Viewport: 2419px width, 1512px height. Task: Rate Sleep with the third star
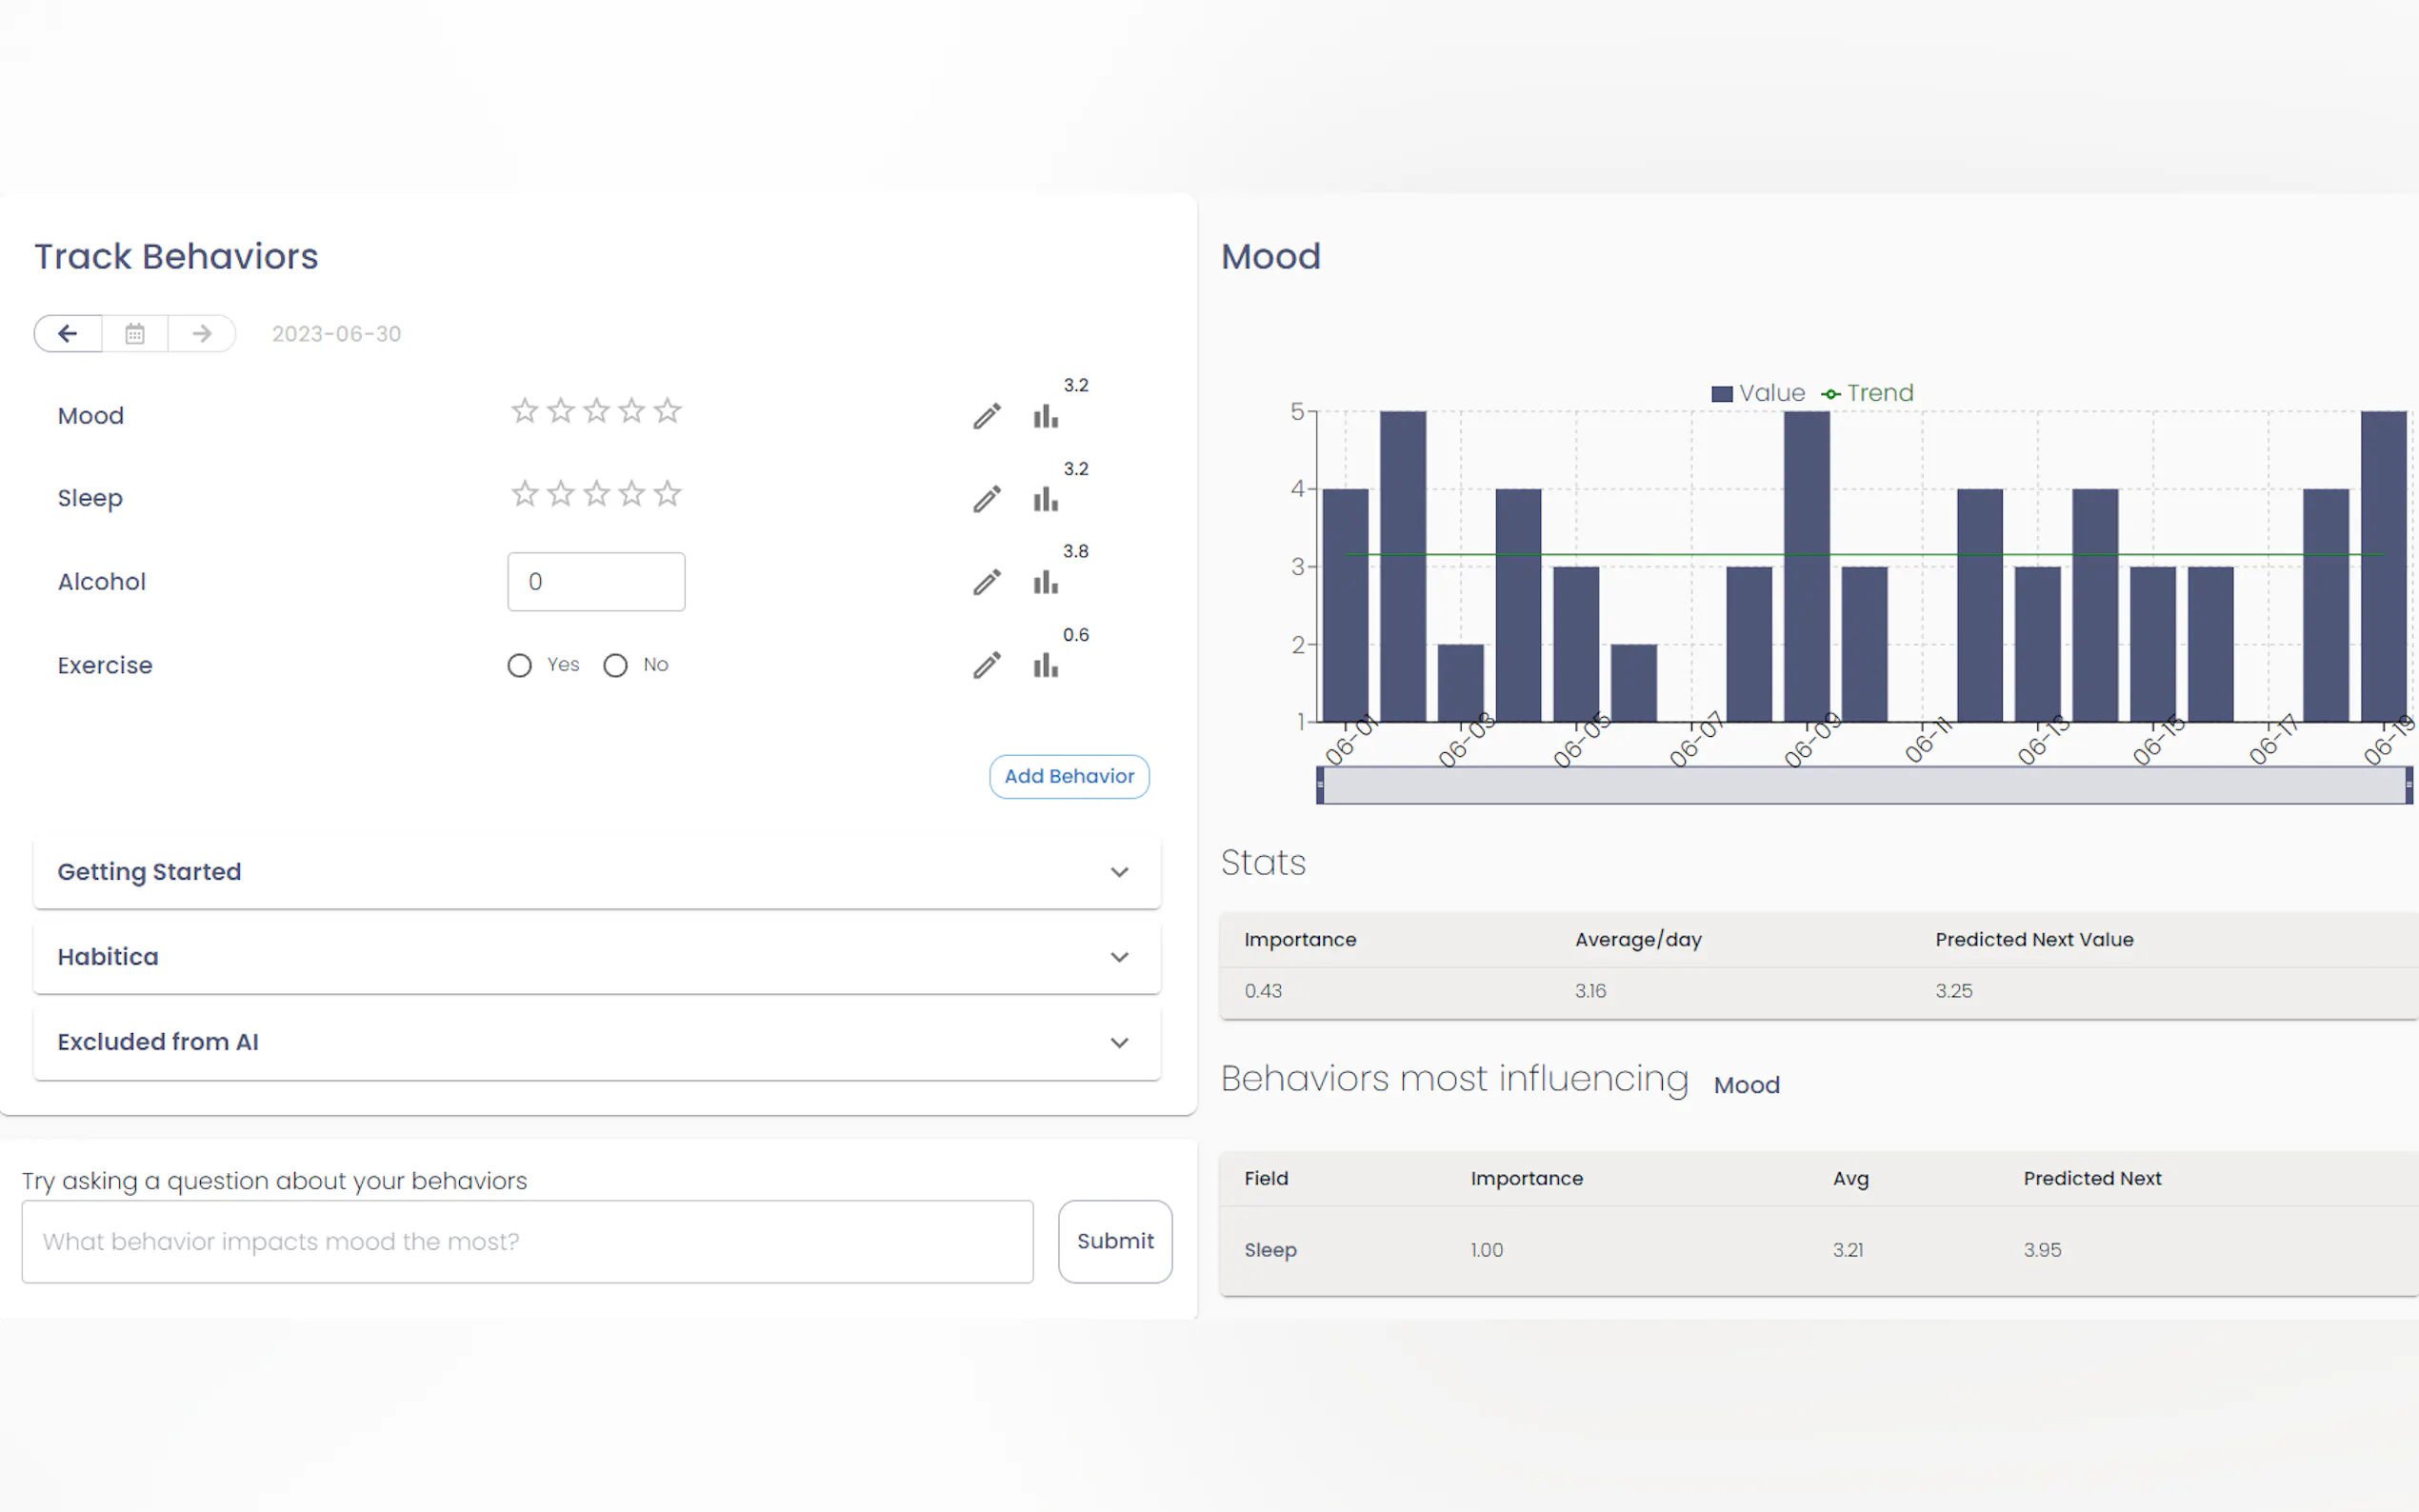coord(597,494)
